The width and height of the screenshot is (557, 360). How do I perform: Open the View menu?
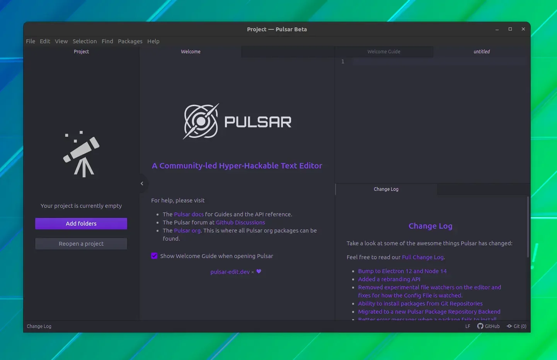[61, 41]
